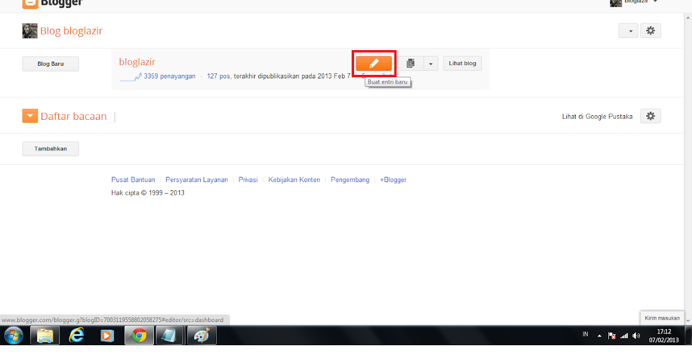The width and height of the screenshot is (692, 363).
Task: Launch Internet Explorer from taskbar
Action: click(x=76, y=335)
